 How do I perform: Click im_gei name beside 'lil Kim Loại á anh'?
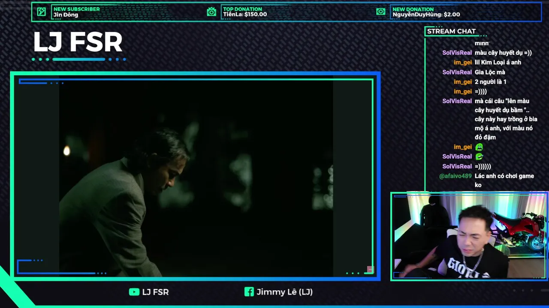click(x=463, y=62)
